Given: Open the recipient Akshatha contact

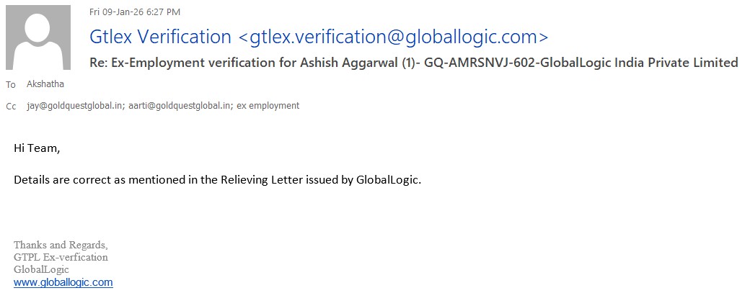Looking at the screenshot, I should [45, 84].
